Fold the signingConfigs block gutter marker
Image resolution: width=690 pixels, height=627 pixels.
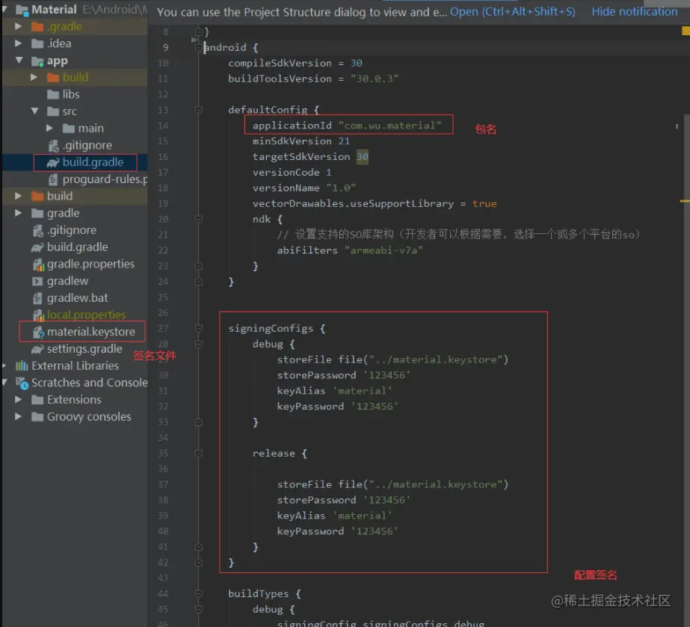tap(198, 328)
